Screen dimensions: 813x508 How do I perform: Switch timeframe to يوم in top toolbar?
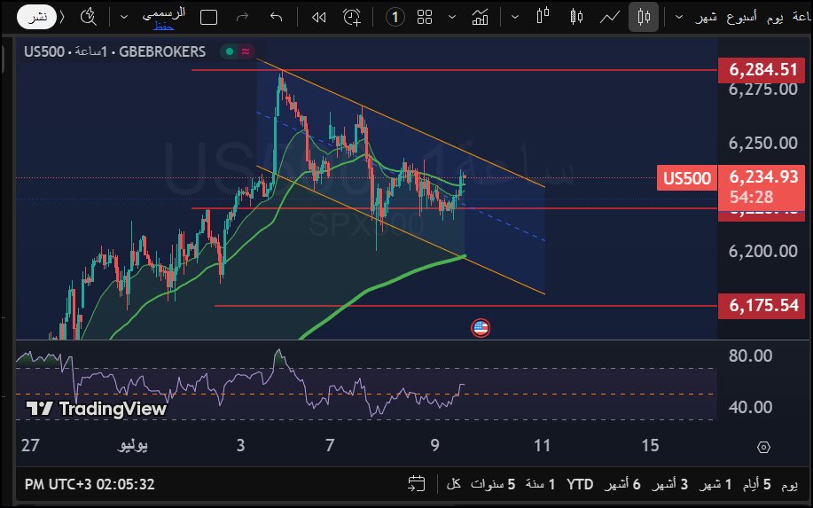[775, 17]
